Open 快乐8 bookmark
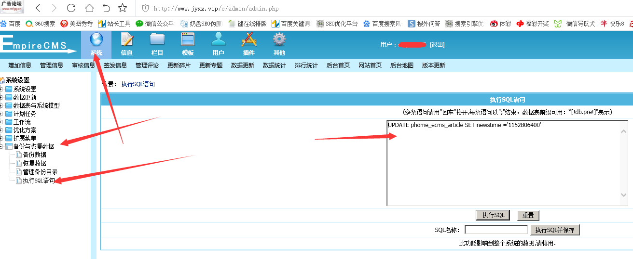Image resolution: width=633 pixels, height=259 pixels. [x=612, y=24]
